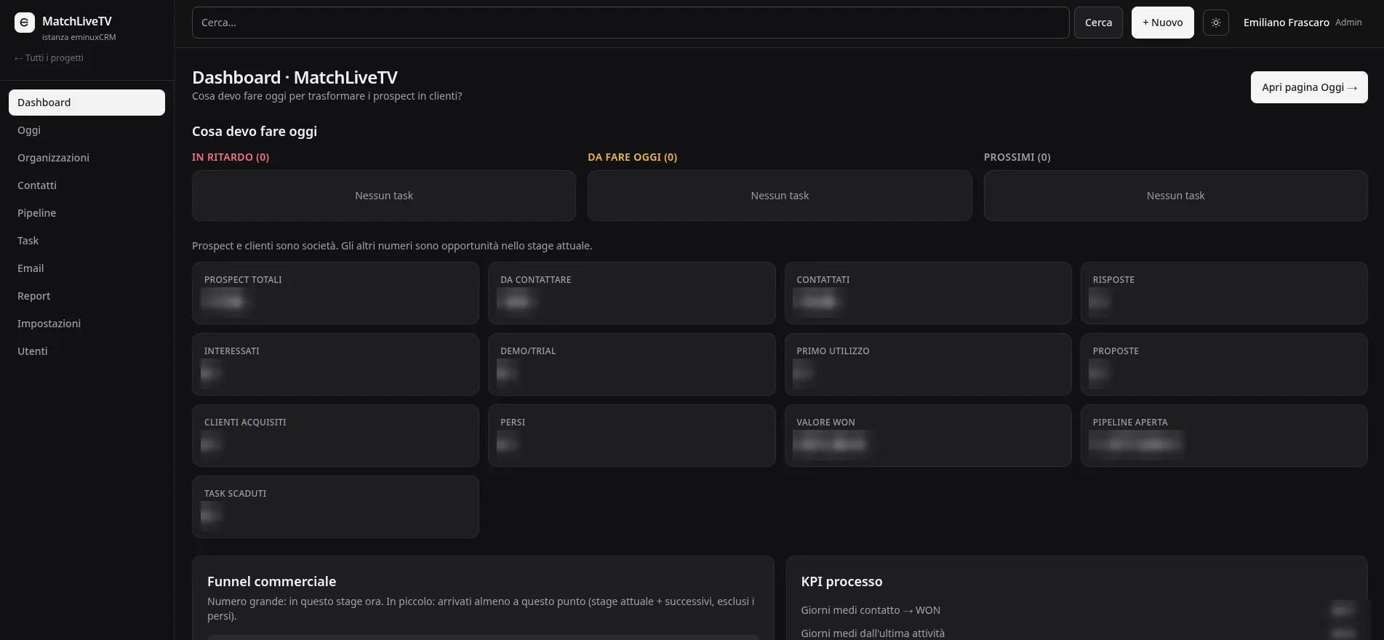Viewport: 1384px width, 640px height.
Task: Select Contatti from the sidebar
Action: coord(87,185)
